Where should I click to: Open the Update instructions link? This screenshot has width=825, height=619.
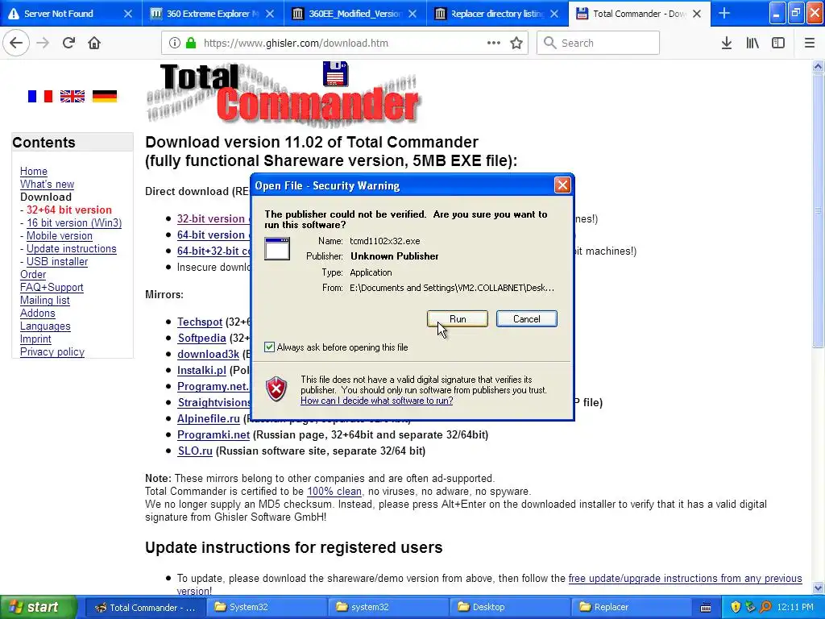pos(72,248)
